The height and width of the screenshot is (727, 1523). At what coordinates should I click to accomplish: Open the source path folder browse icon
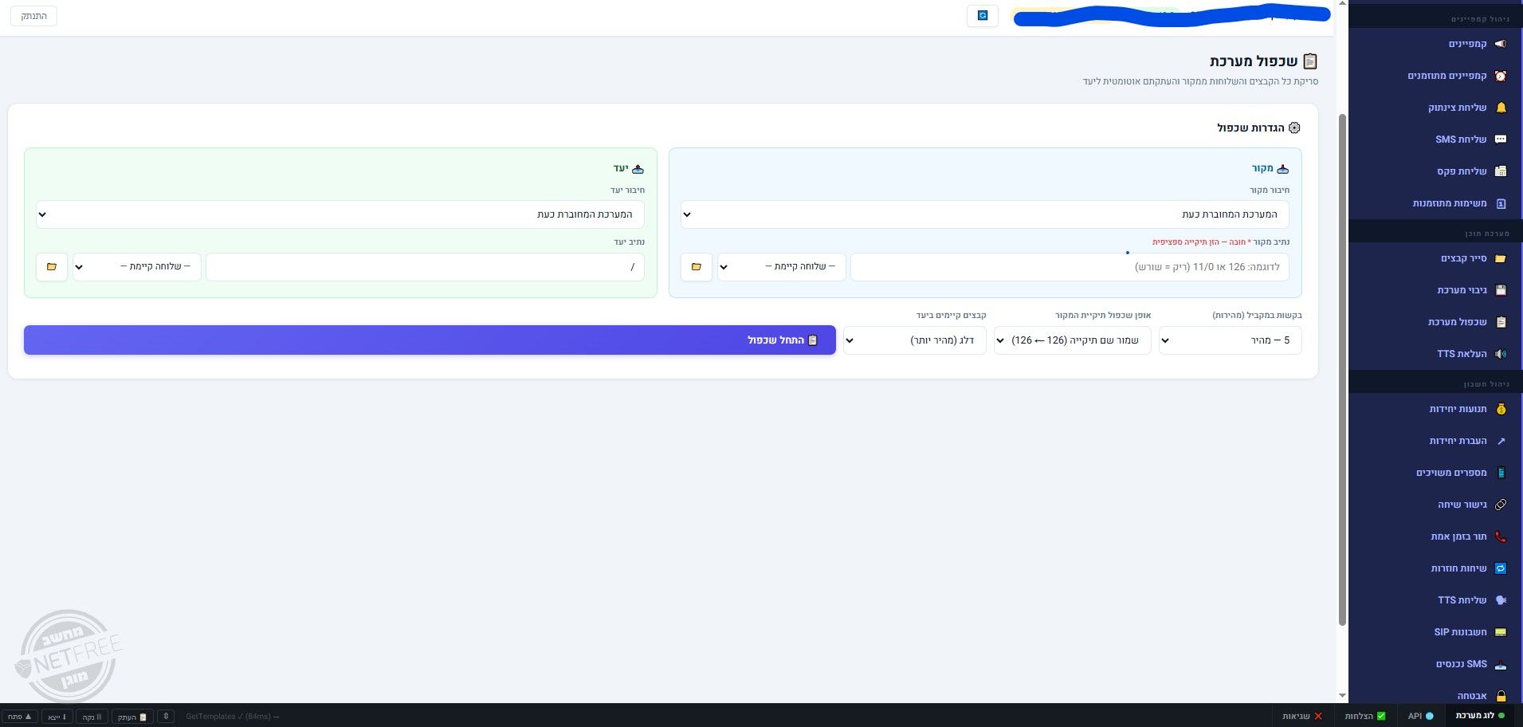[696, 267]
